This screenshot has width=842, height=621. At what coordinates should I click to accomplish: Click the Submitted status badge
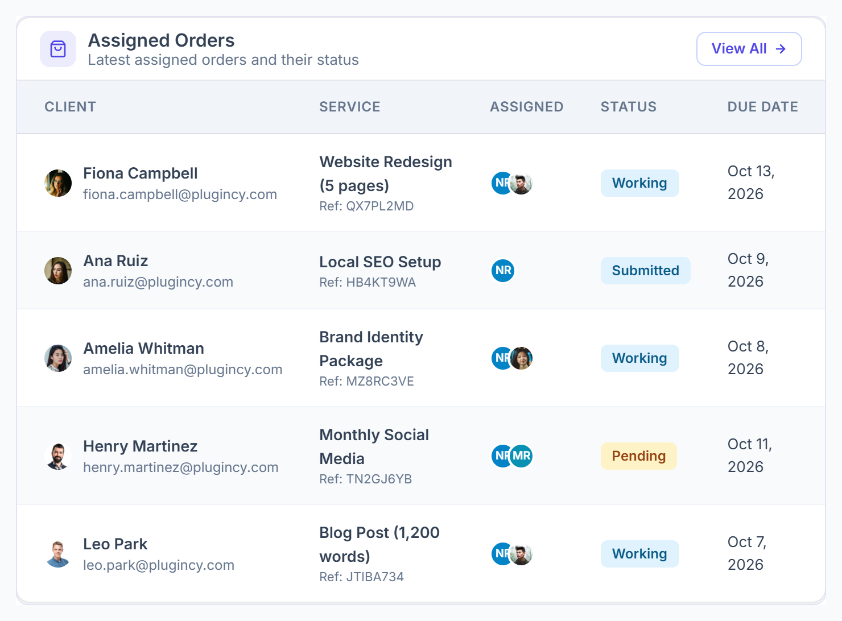645,271
